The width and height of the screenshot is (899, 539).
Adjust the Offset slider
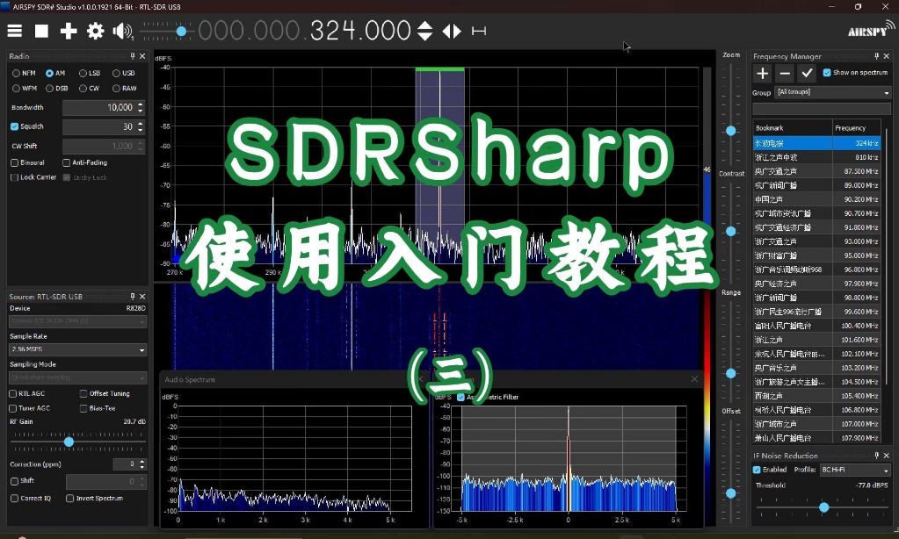(x=730, y=493)
